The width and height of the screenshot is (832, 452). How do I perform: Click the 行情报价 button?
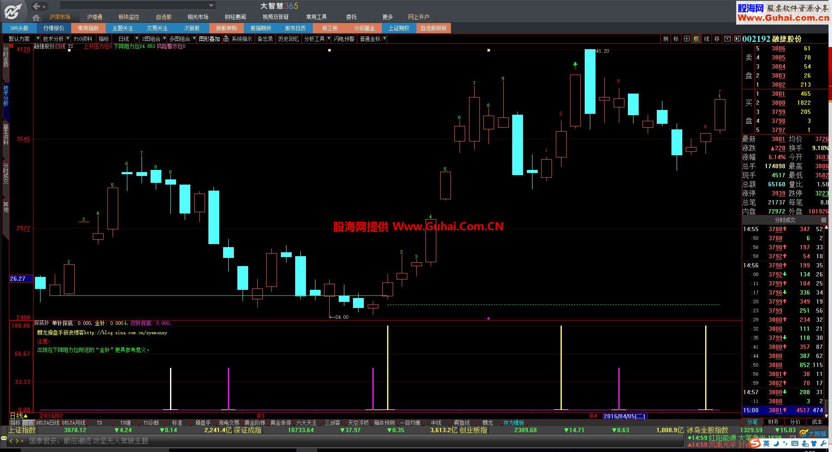point(54,28)
